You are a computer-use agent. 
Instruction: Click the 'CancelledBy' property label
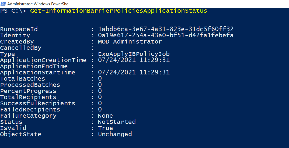click(20, 48)
